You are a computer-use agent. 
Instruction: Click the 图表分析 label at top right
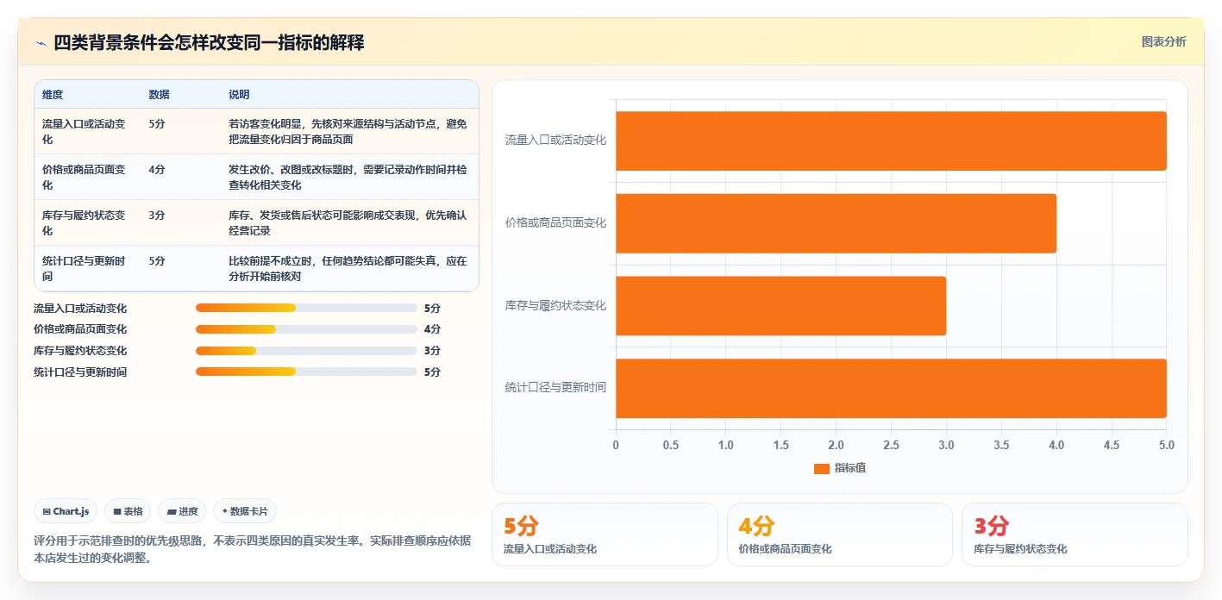[x=1163, y=41]
